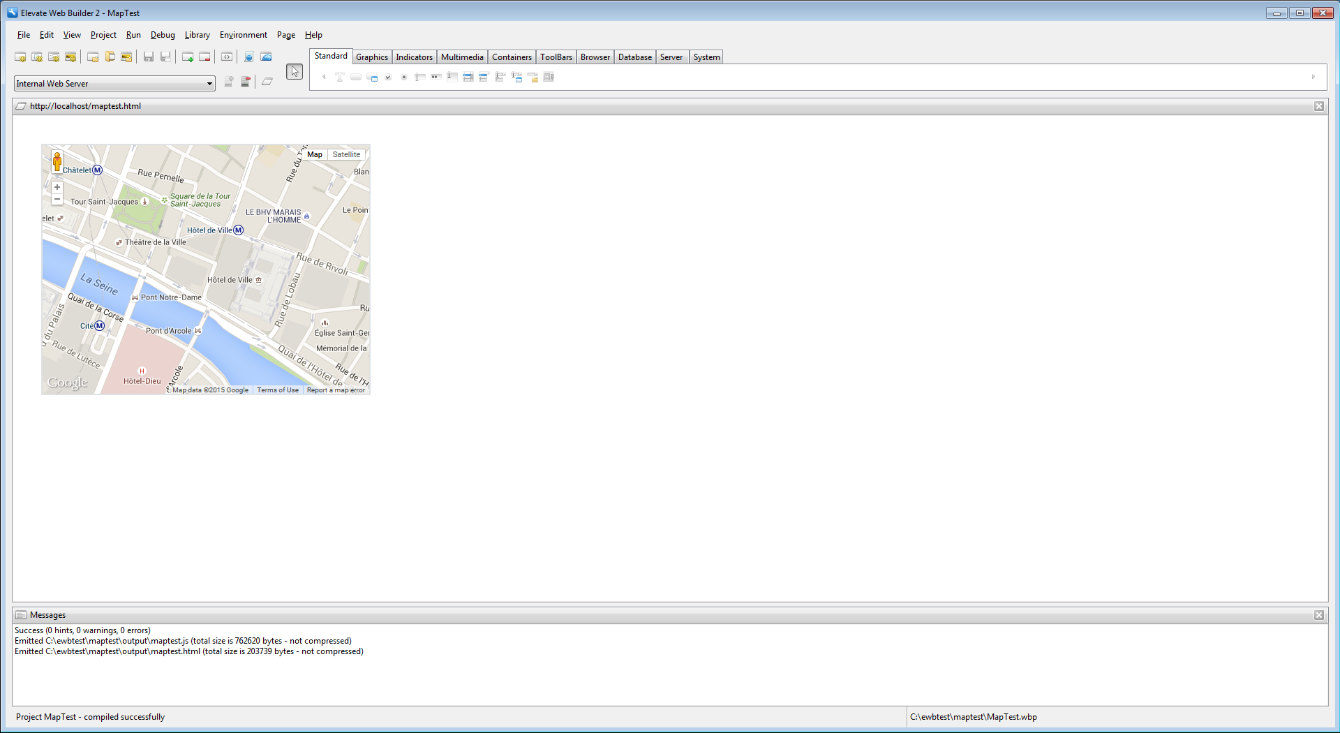Zoom out using the map minus button
Viewport: 1340px width, 733px height.
[57, 200]
